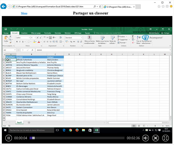Collapse the ribbon with the chevron
The image size is (174, 145).
click(170, 46)
